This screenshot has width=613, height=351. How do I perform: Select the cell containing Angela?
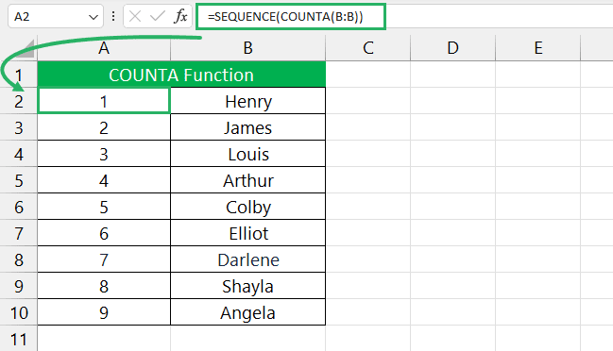pyautogui.click(x=247, y=312)
